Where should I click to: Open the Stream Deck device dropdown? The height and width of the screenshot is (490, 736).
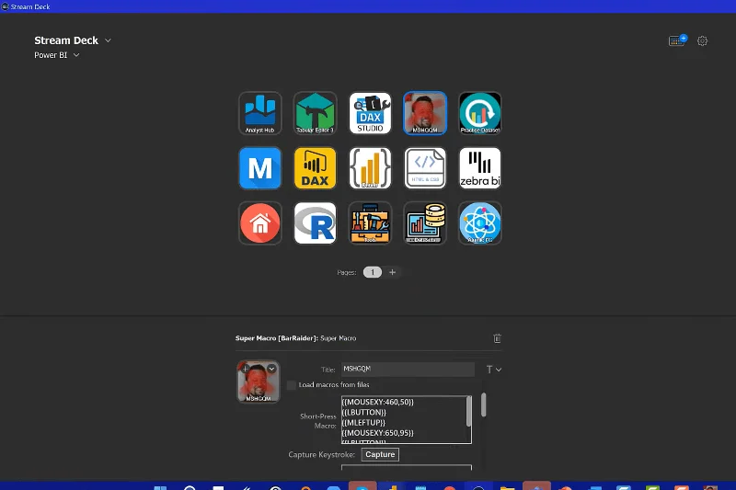[108, 40]
